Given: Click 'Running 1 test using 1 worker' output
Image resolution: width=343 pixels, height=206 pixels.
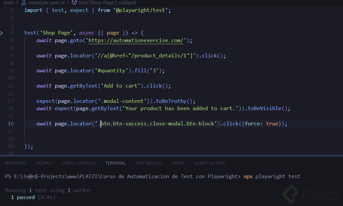Looking at the screenshot, I should 48,190.
